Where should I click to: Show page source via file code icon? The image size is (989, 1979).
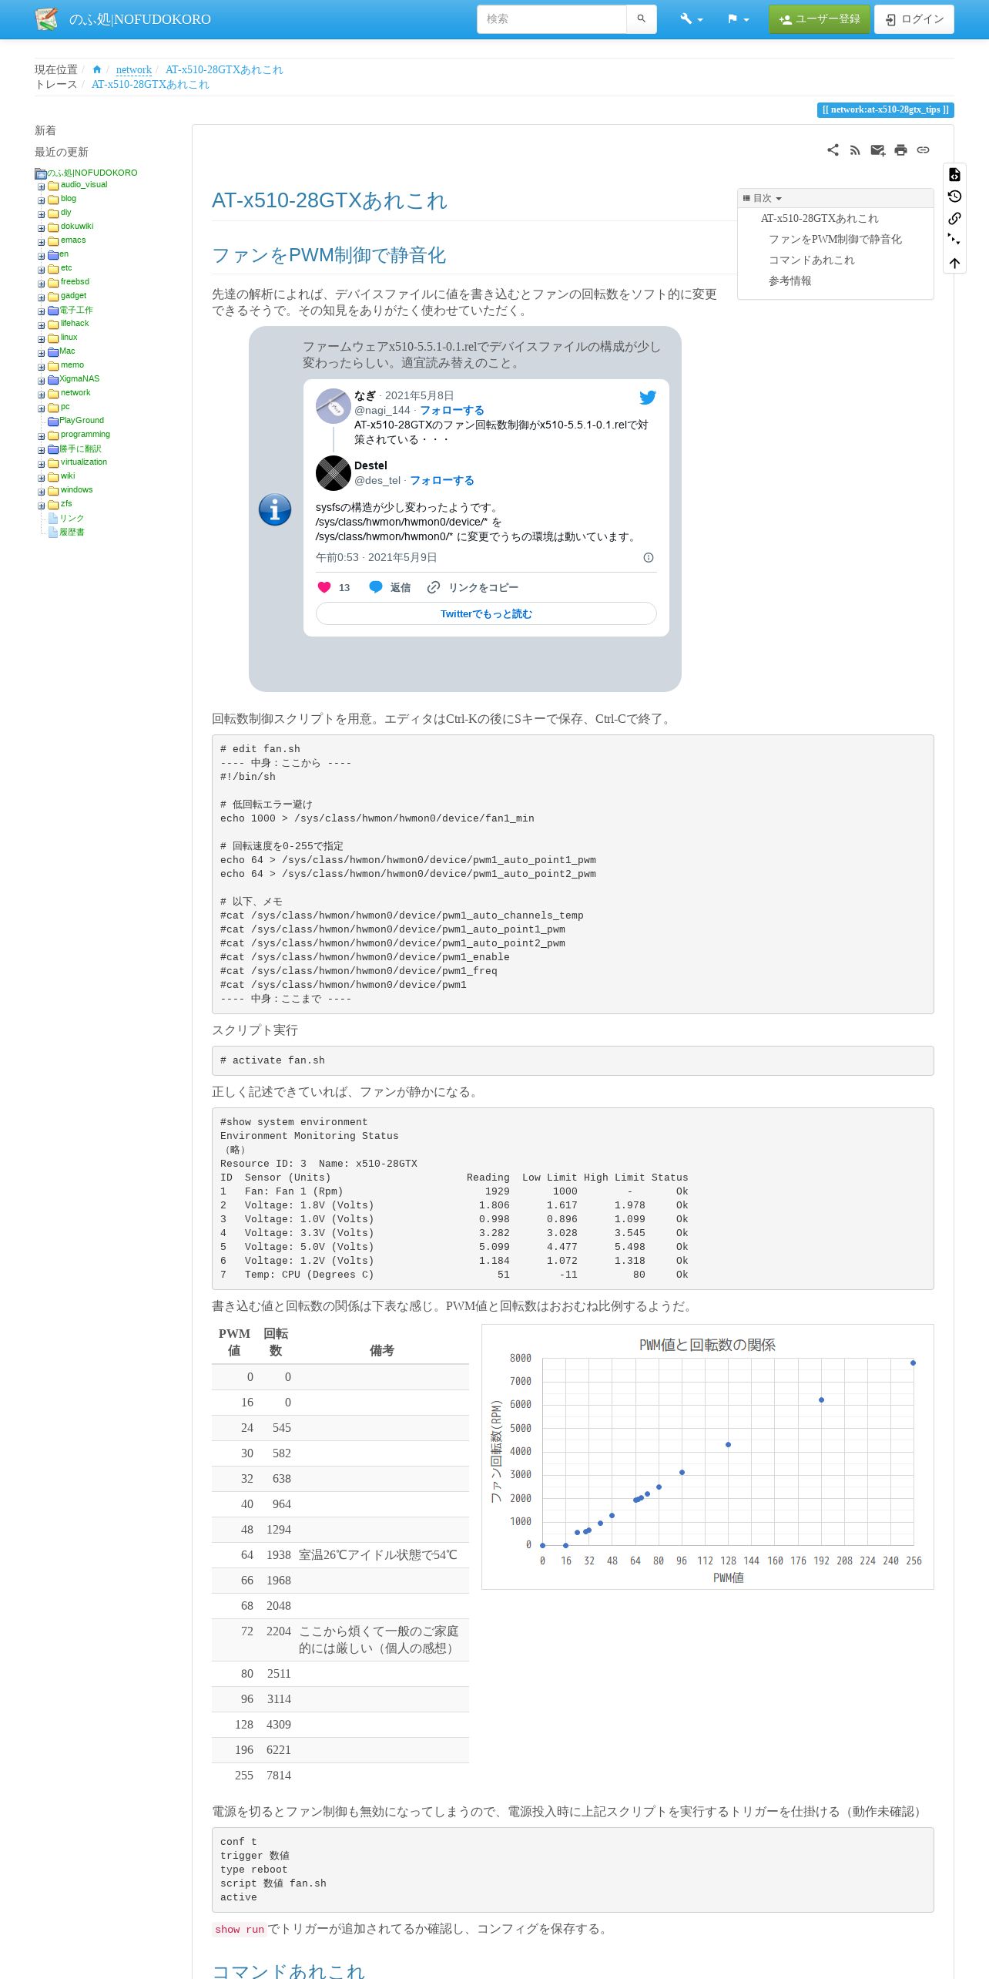[954, 175]
